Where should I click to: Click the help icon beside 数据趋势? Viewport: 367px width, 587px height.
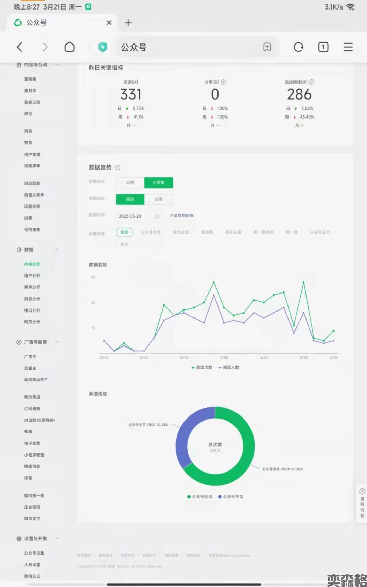click(x=118, y=167)
